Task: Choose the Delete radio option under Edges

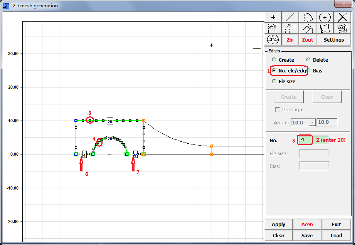Action: coord(308,60)
